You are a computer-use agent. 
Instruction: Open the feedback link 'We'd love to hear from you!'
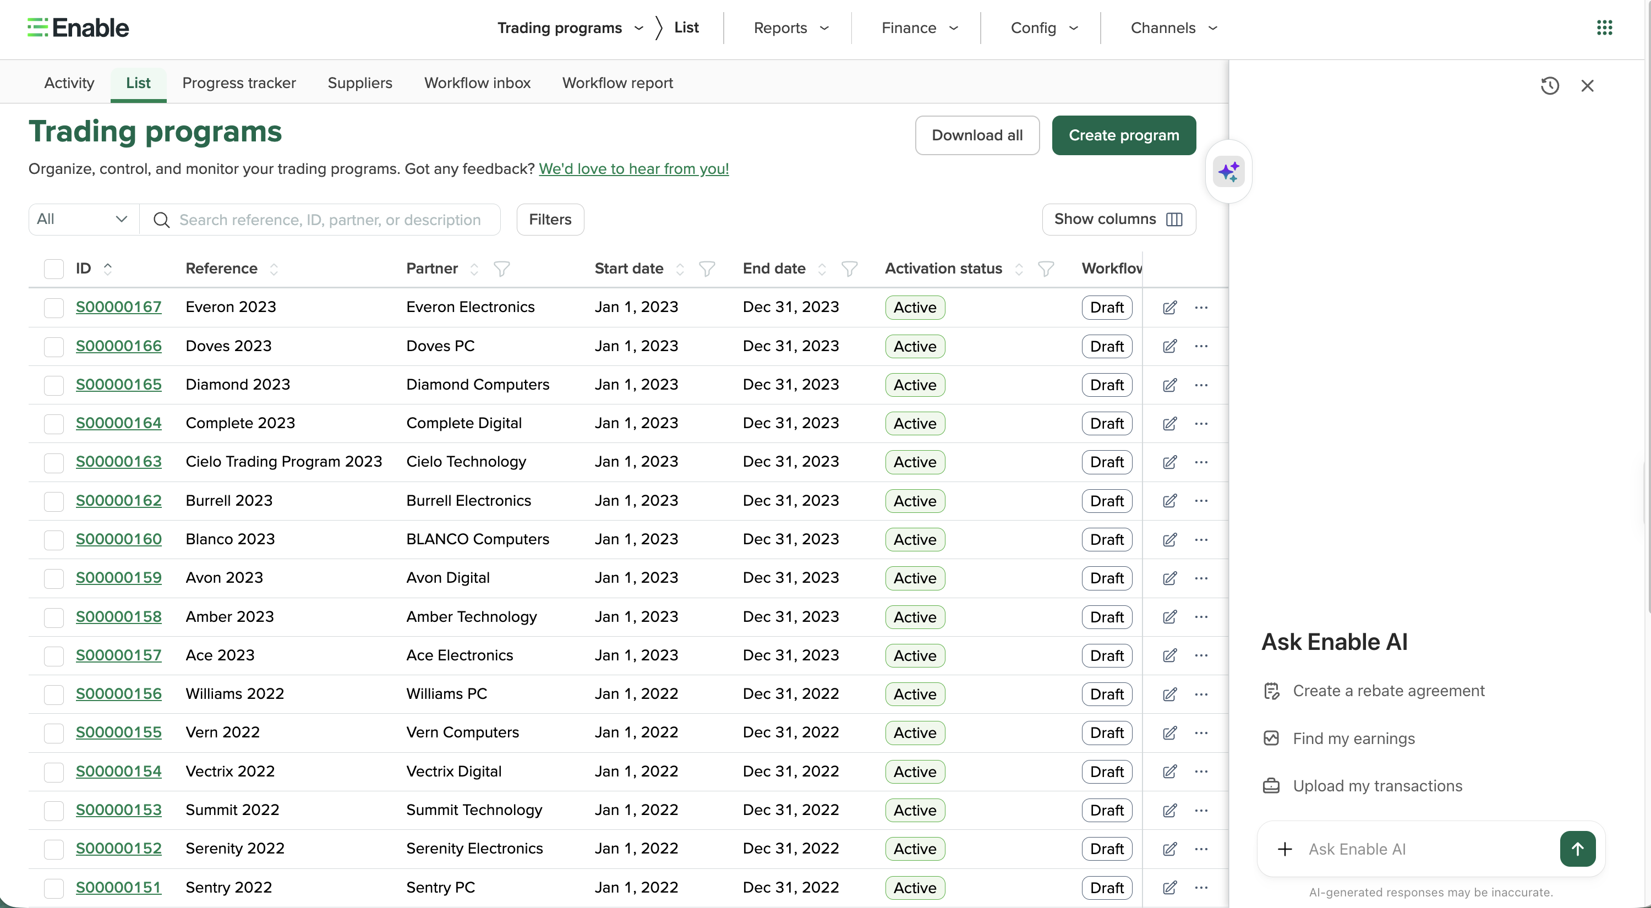[633, 168]
